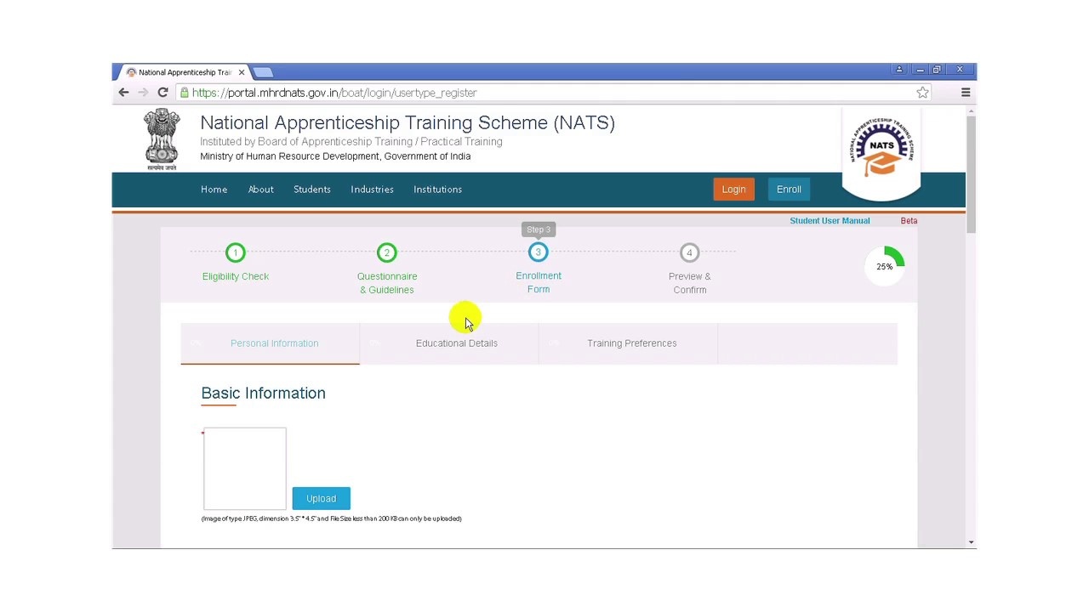Switch to Training Preferences tab
This screenshot has width=1089, height=612.
(x=628, y=343)
